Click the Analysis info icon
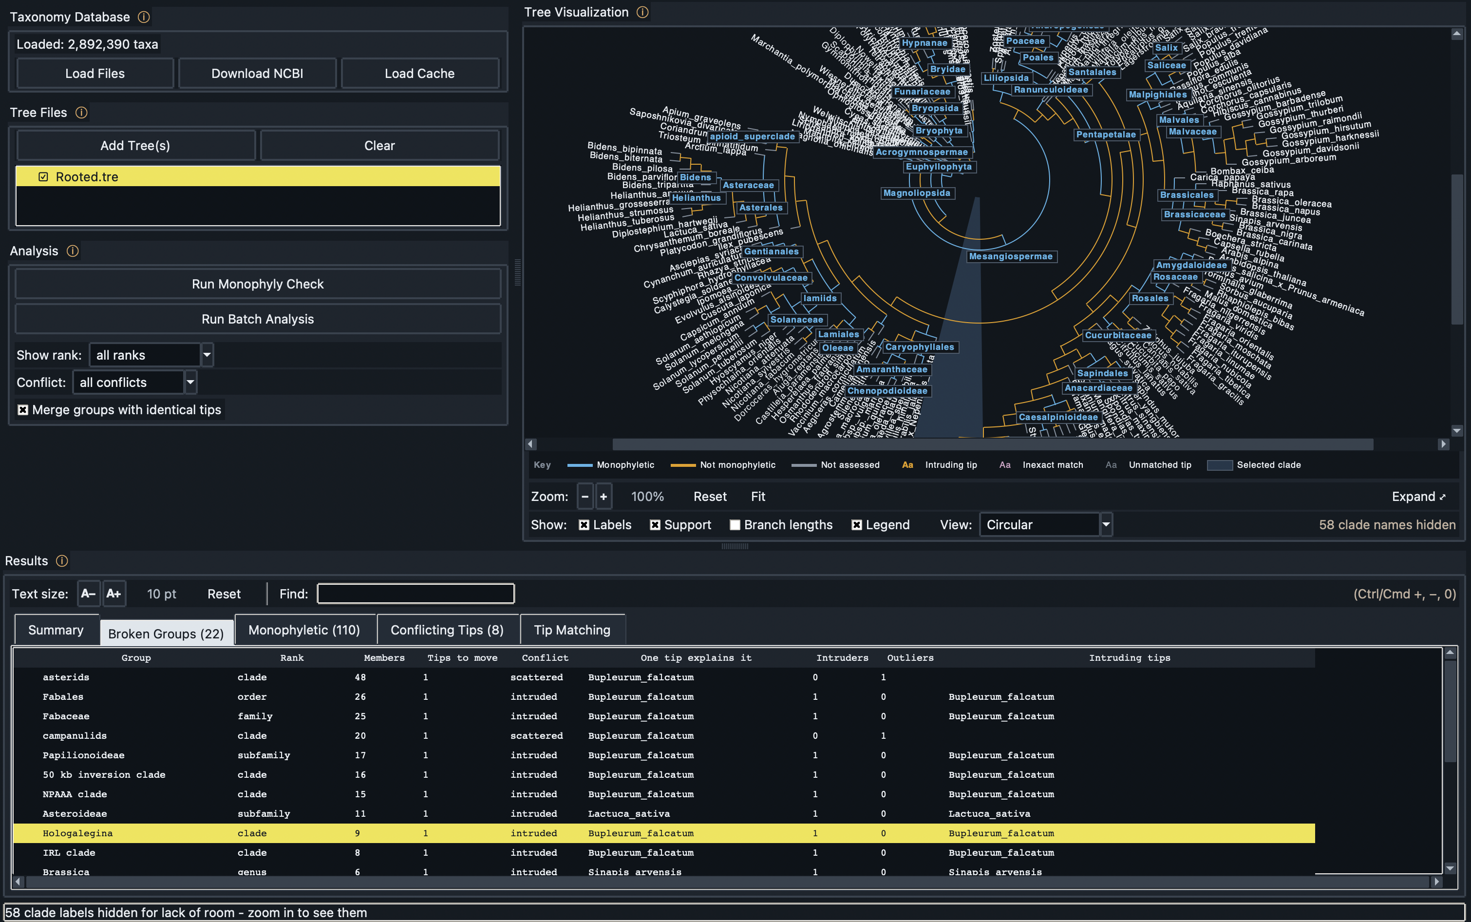 [x=73, y=251]
